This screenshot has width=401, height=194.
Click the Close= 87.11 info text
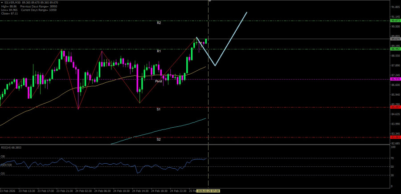pos(9,14)
